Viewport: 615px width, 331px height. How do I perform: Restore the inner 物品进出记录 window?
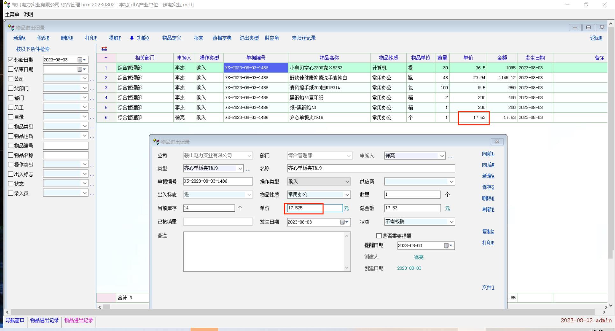[588, 28]
